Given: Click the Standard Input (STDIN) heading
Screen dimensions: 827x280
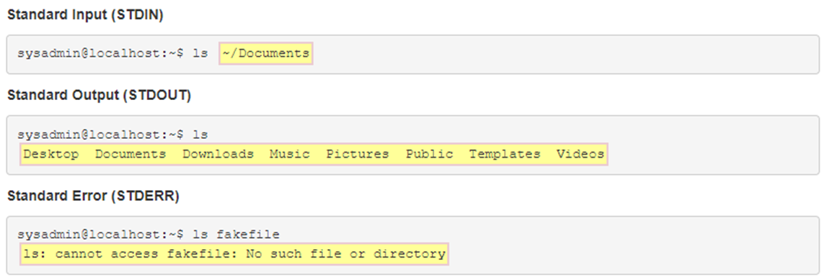Looking at the screenshot, I should tap(85, 15).
